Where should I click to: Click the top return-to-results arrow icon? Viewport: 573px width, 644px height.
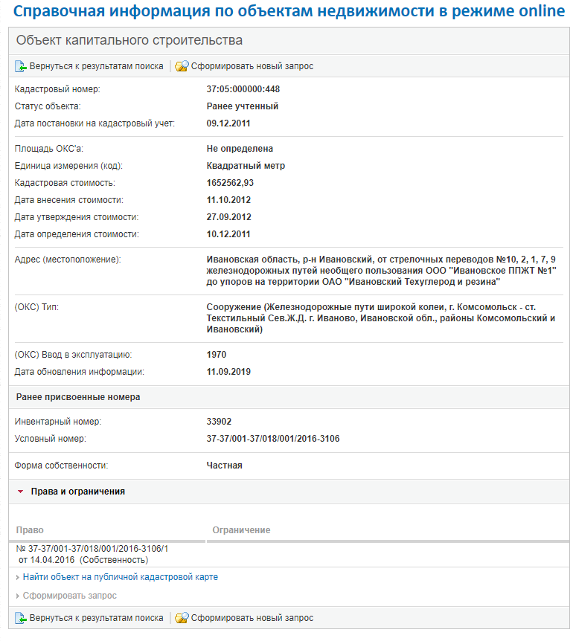[21, 66]
